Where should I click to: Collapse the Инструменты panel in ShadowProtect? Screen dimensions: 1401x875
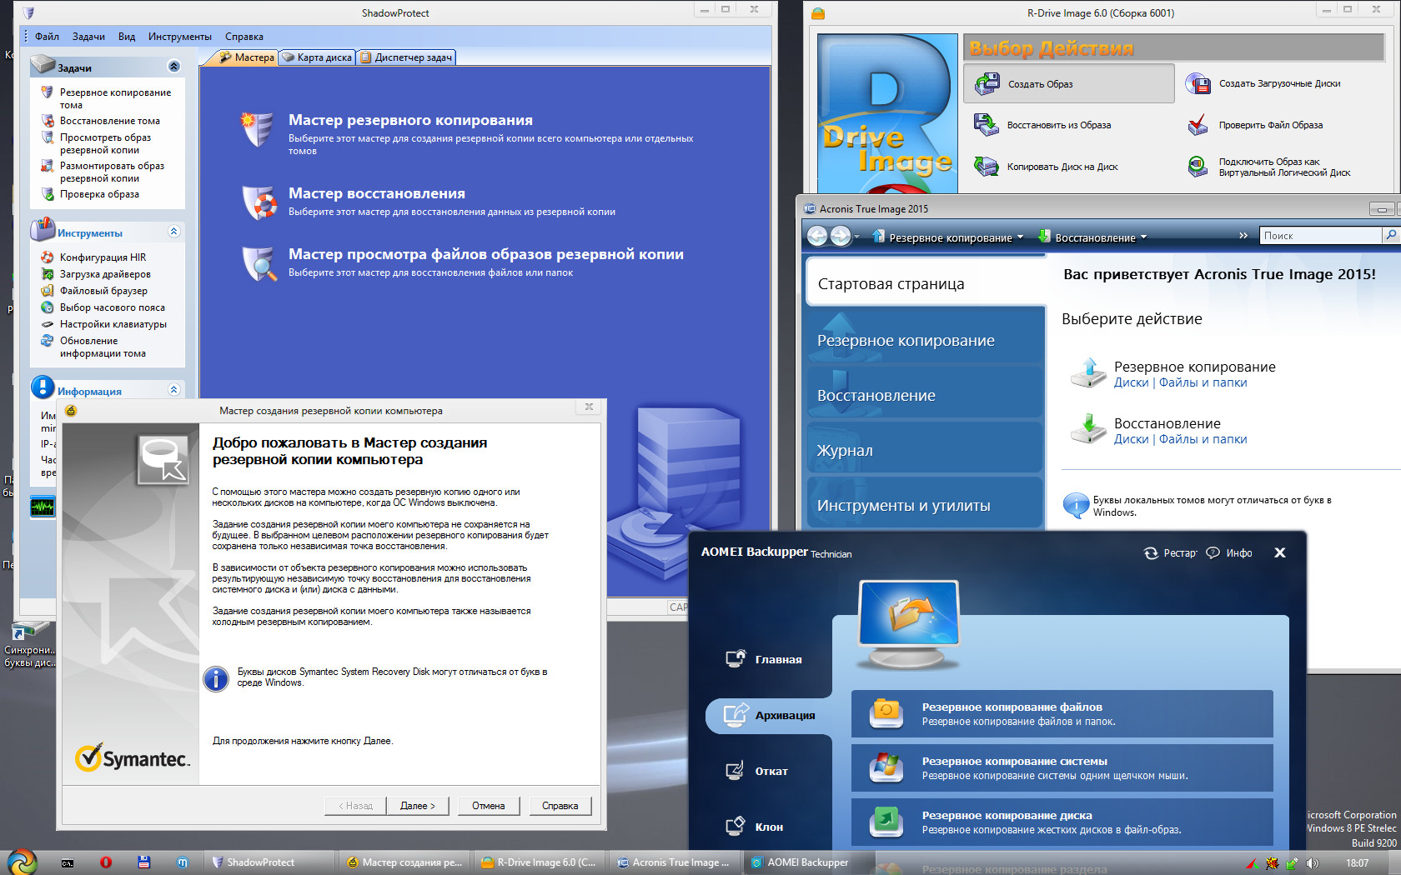click(x=174, y=231)
